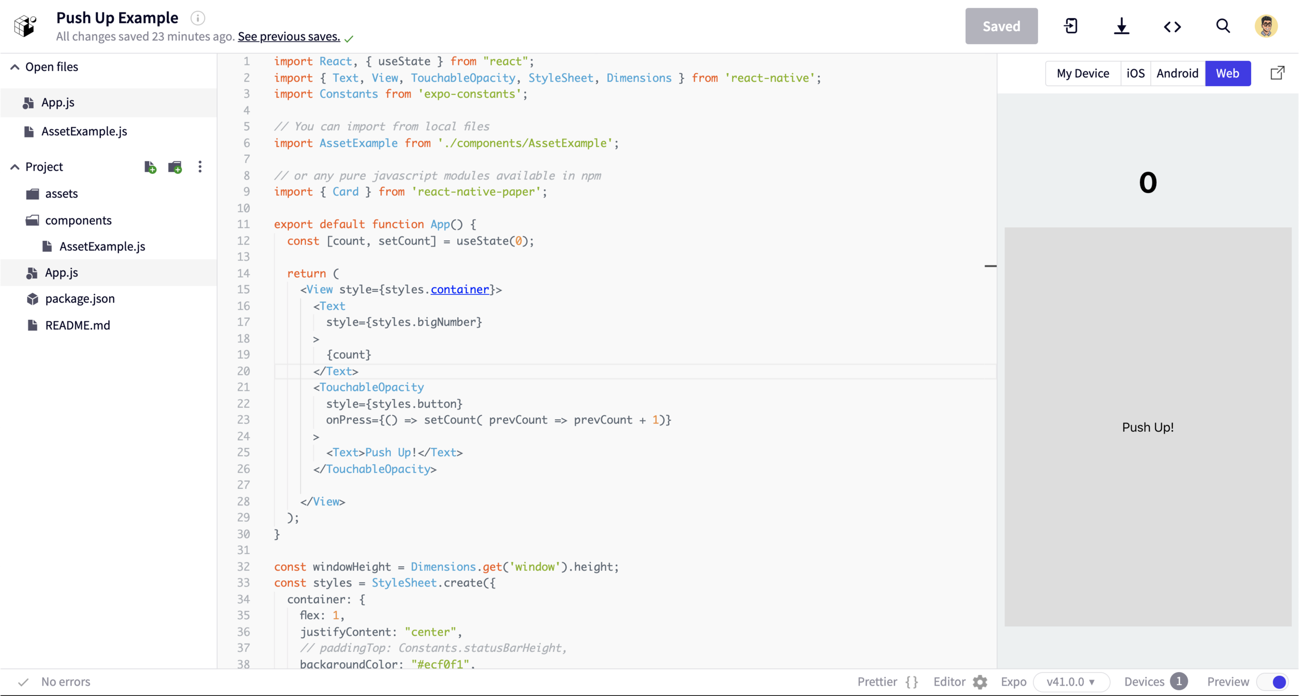Open preview in popout window icon
The image size is (1299, 696).
[1277, 73]
